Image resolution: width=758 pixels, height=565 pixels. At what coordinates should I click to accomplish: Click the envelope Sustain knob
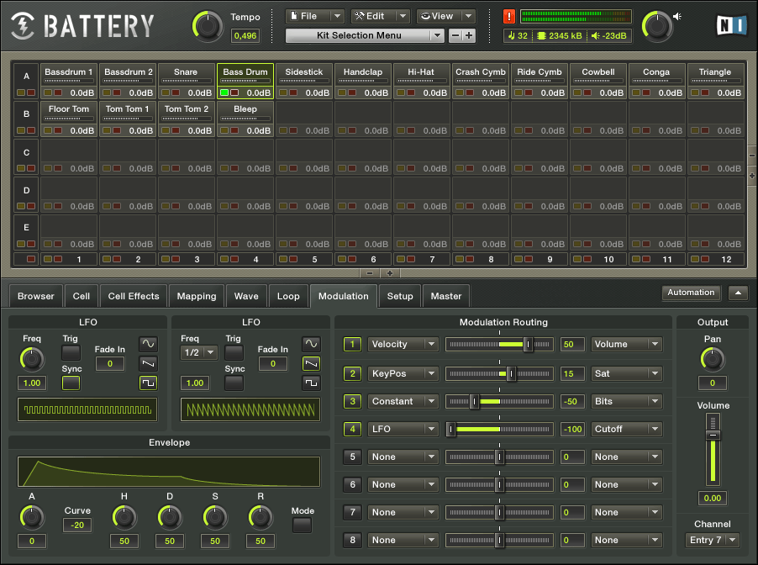click(215, 517)
